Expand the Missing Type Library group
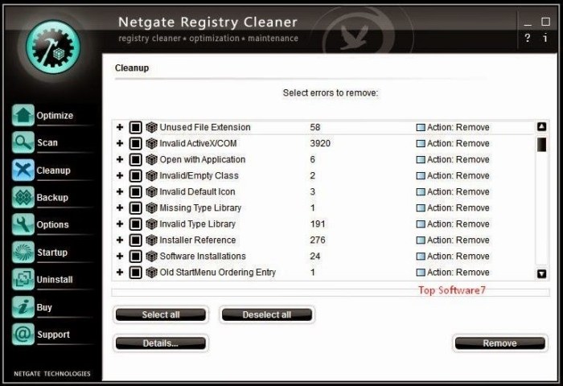Screen dimensions: 563x386 pos(120,208)
